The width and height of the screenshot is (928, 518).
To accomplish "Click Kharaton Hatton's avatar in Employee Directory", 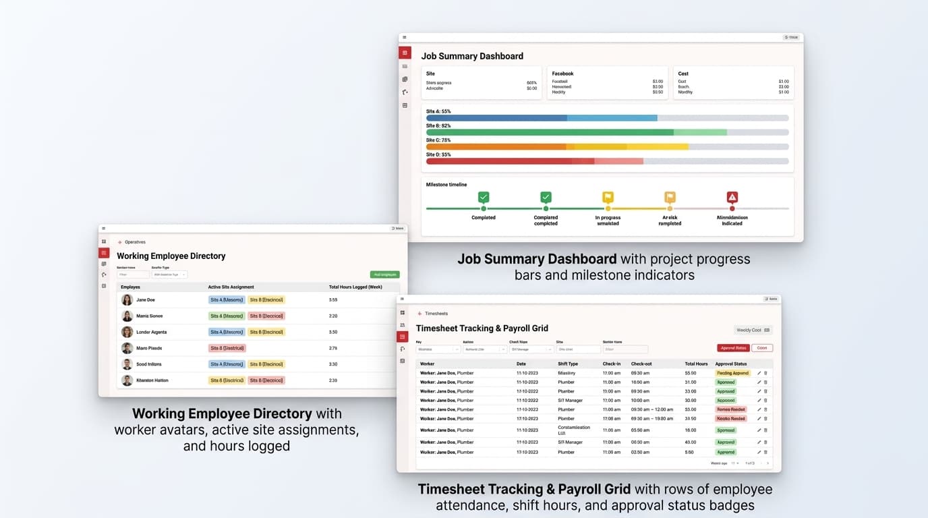I will point(127,380).
